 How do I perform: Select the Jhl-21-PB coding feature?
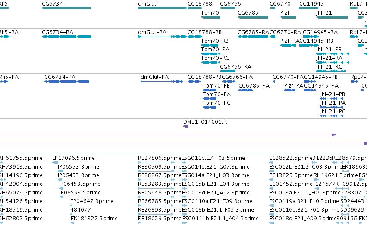click(332, 99)
